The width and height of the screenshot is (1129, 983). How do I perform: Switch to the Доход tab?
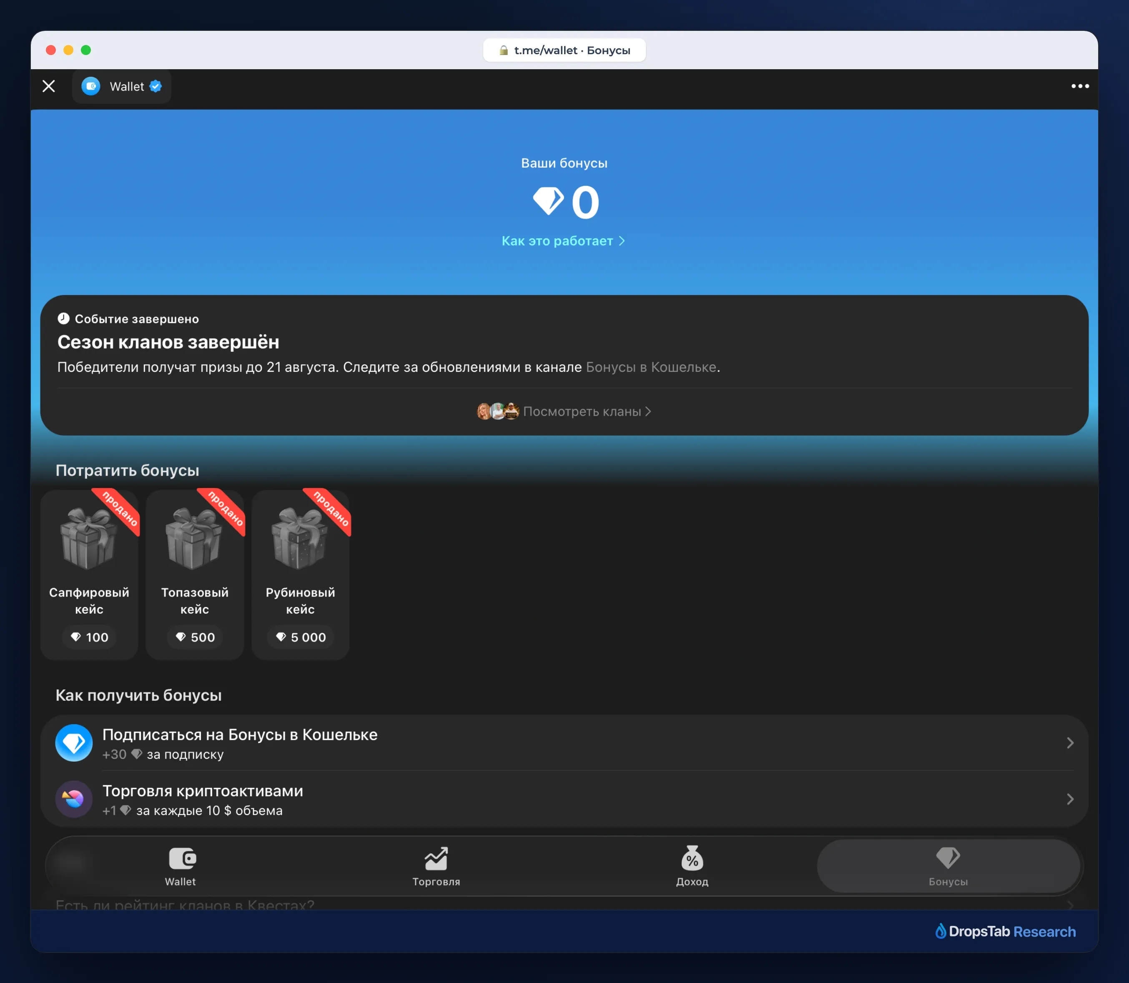pyautogui.click(x=692, y=867)
